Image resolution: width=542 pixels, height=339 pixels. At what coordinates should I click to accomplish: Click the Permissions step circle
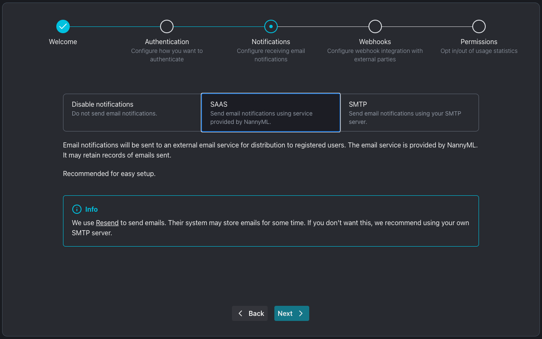(x=479, y=26)
